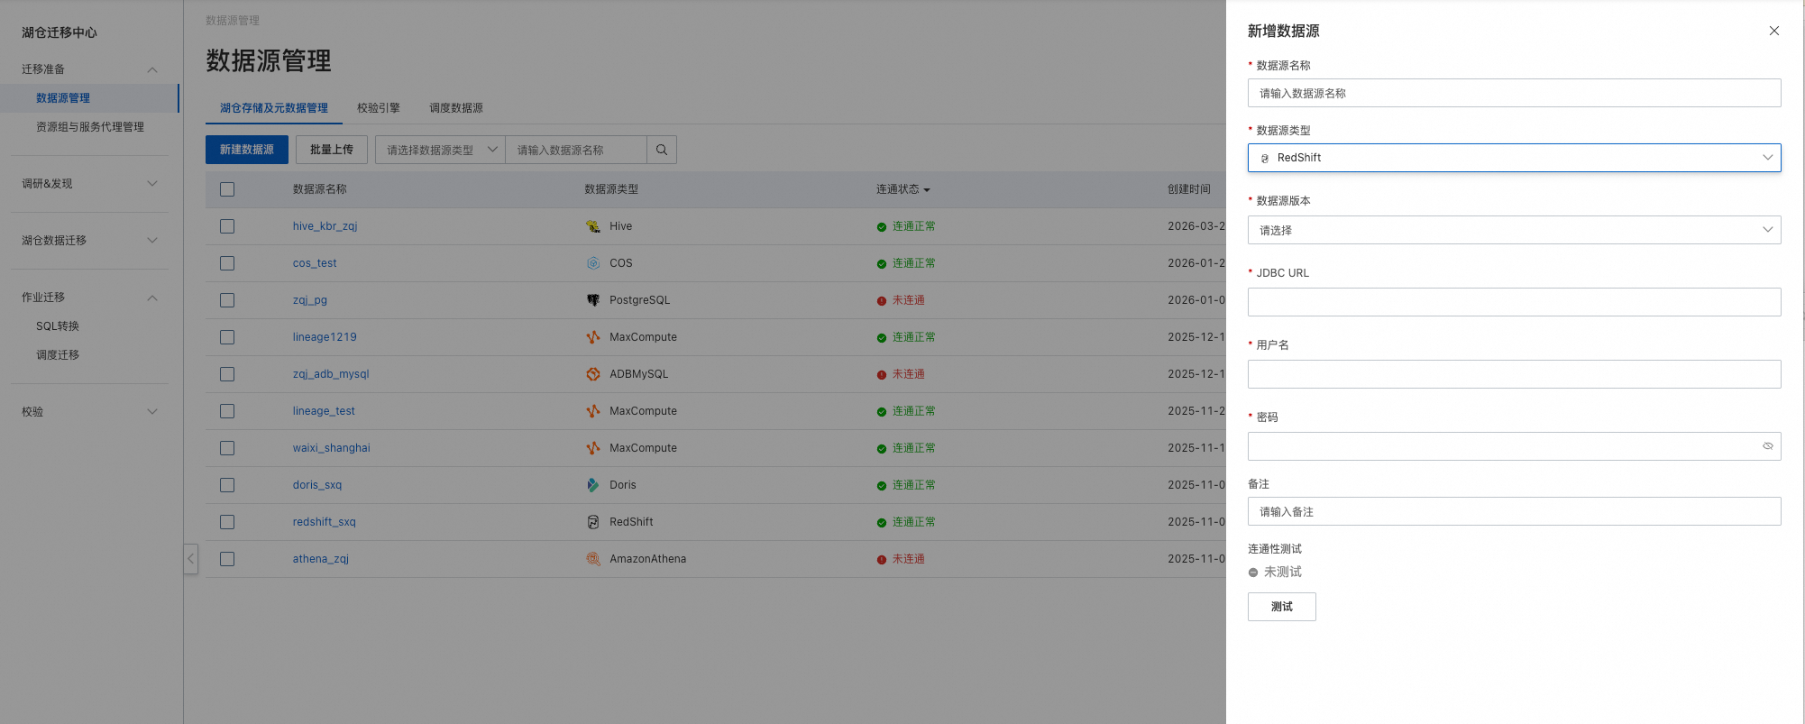This screenshot has width=1805, height=724.
Task: Check the zqj_pg row checkbox
Action: (x=227, y=300)
